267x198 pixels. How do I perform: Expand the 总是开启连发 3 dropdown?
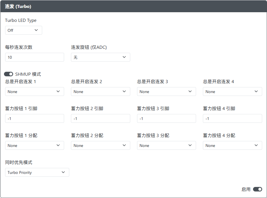(x=166, y=92)
